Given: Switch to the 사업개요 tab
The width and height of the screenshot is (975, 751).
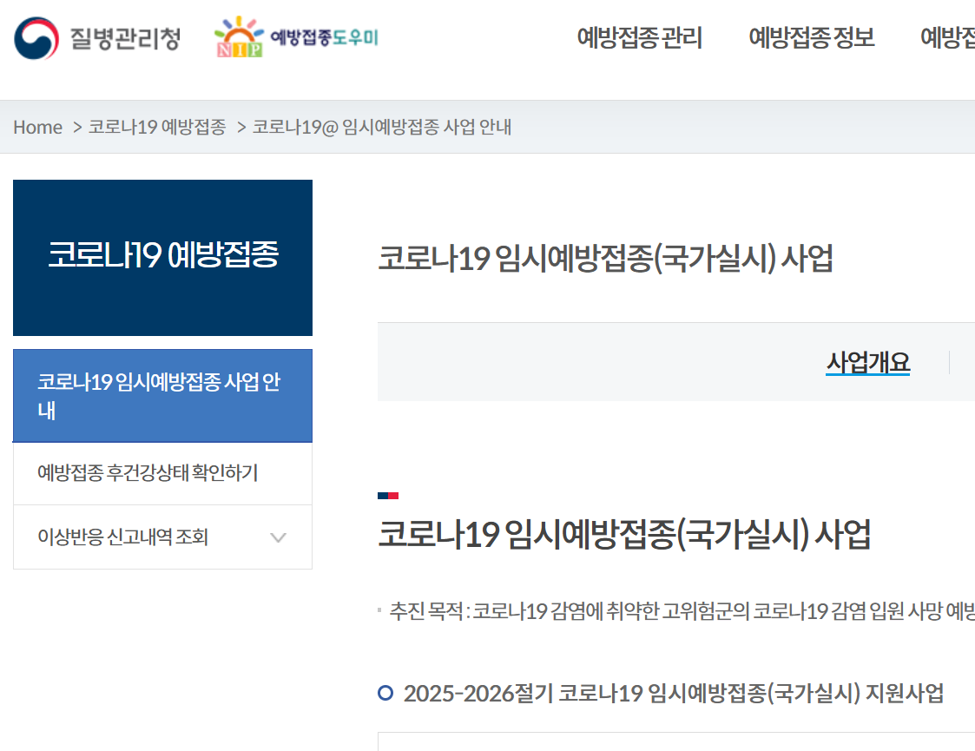Looking at the screenshot, I should tap(867, 363).
